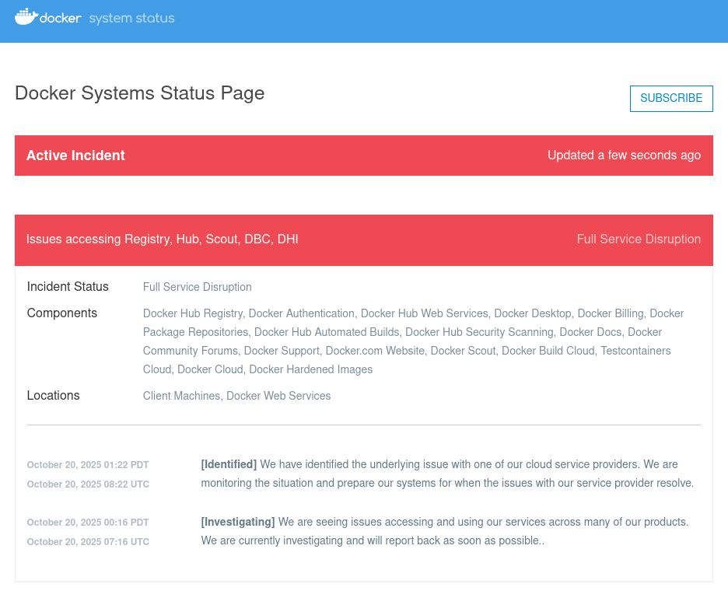Click Full Service Disruption in red incident header
Image resolution: width=728 pixels, height=598 pixels.
tap(639, 240)
